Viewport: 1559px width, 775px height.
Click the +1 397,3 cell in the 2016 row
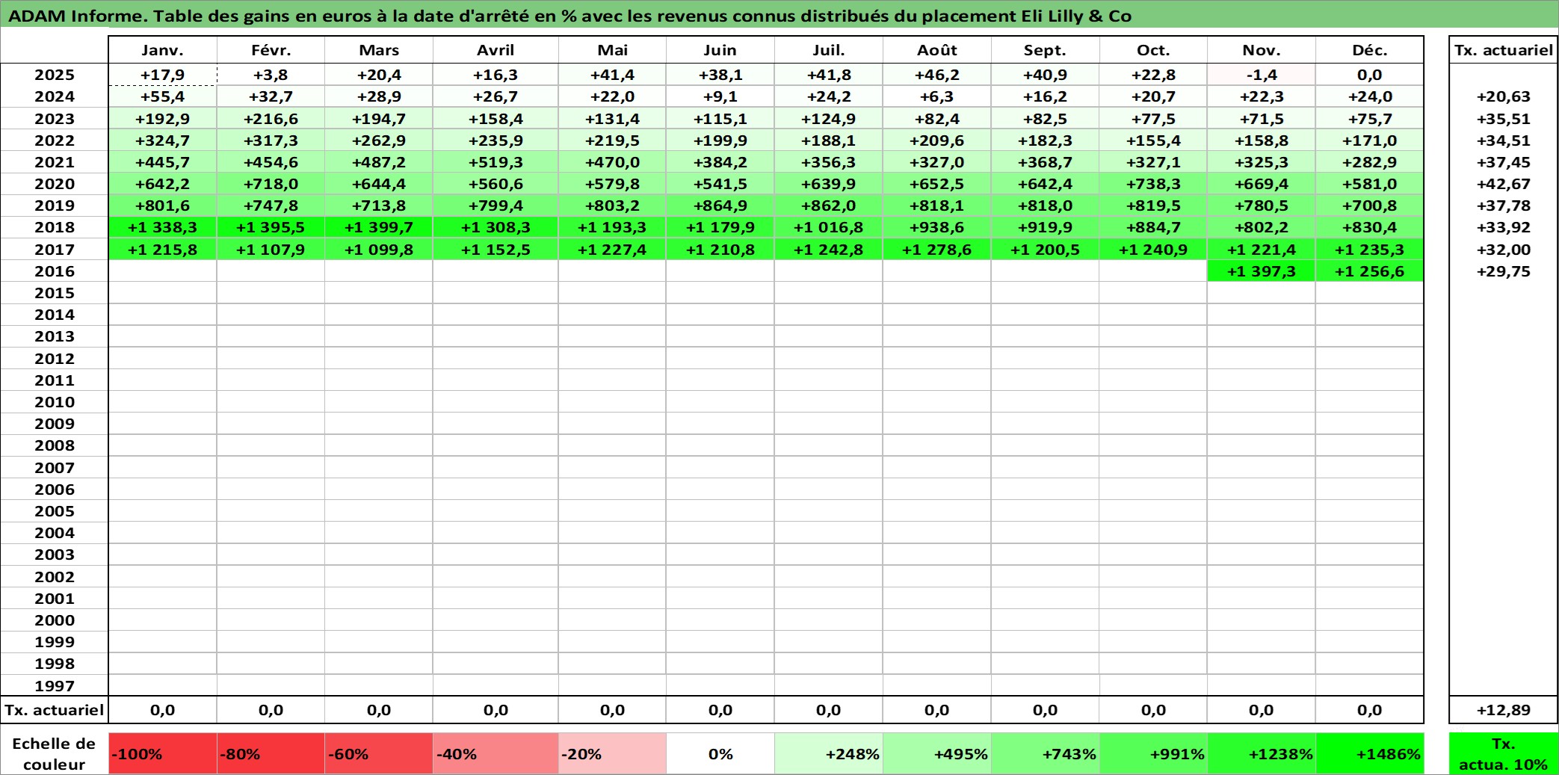(1262, 271)
